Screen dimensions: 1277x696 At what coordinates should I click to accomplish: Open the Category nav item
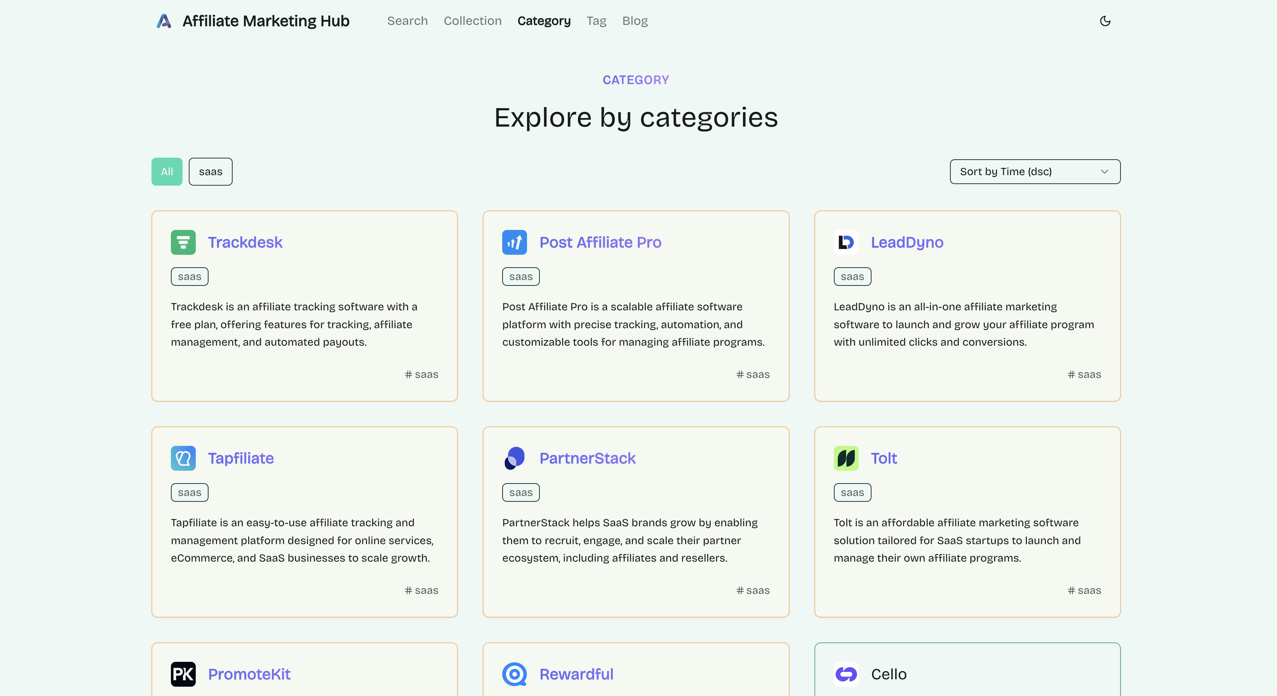coord(544,21)
